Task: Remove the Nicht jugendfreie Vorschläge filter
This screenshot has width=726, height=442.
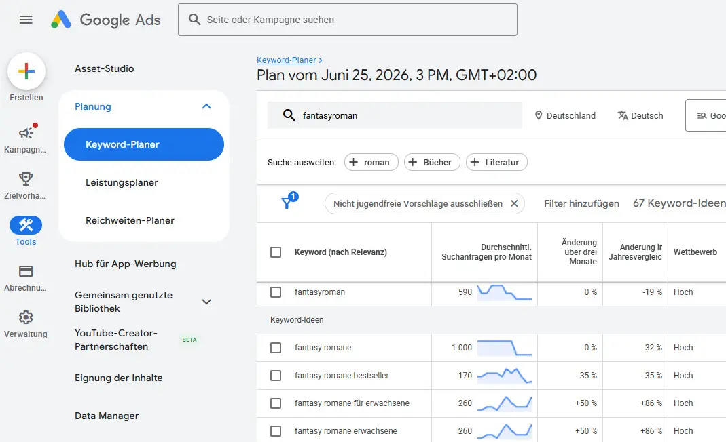Action: click(514, 203)
